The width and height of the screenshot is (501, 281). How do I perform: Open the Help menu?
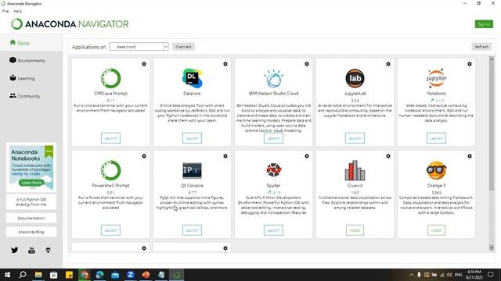(17, 11)
